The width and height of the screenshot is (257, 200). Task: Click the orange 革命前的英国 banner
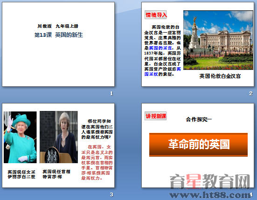pyautogui.click(x=198, y=145)
